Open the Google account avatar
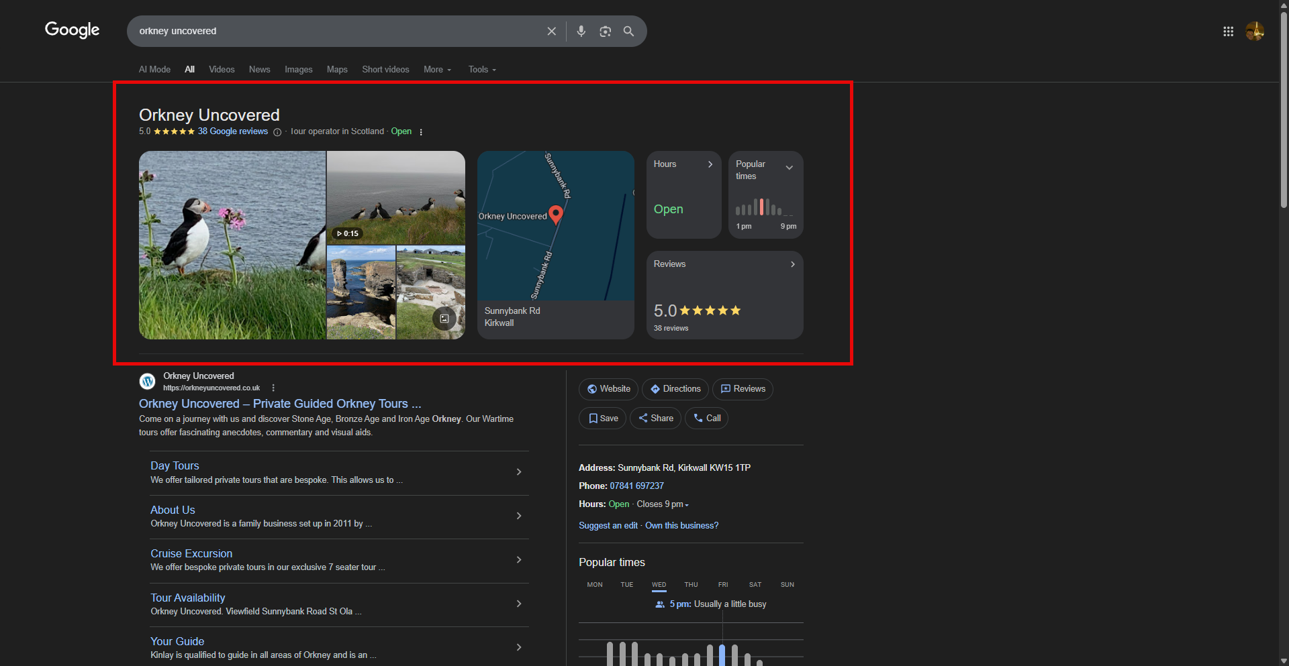 click(1255, 32)
